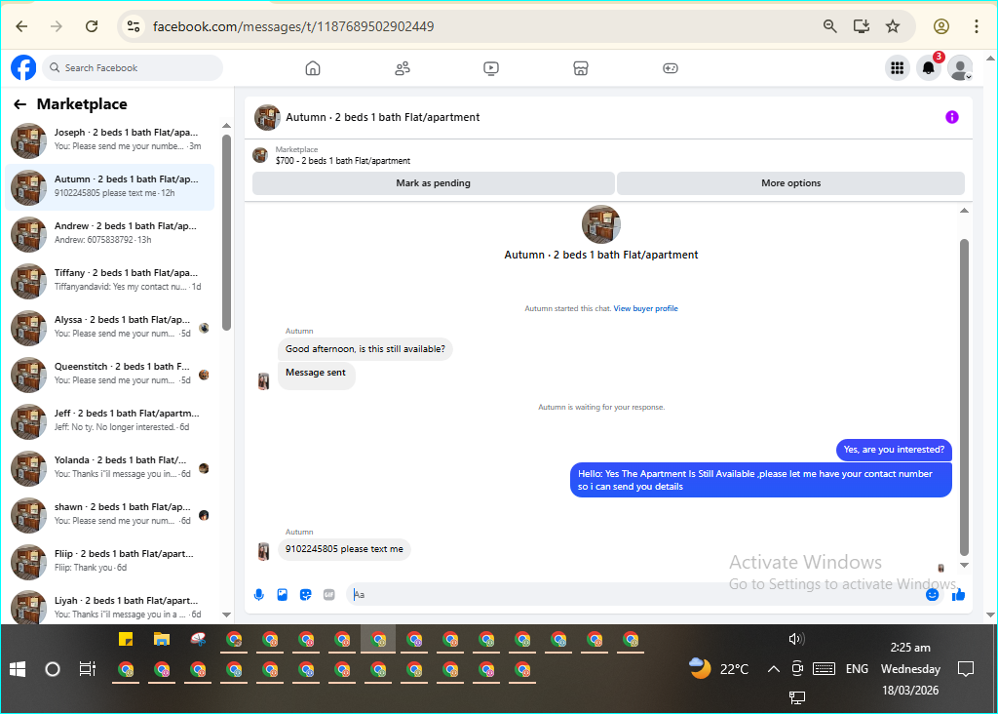Bookmark this page with the star icon
Screen dimensions: 998x714
click(x=893, y=26)
